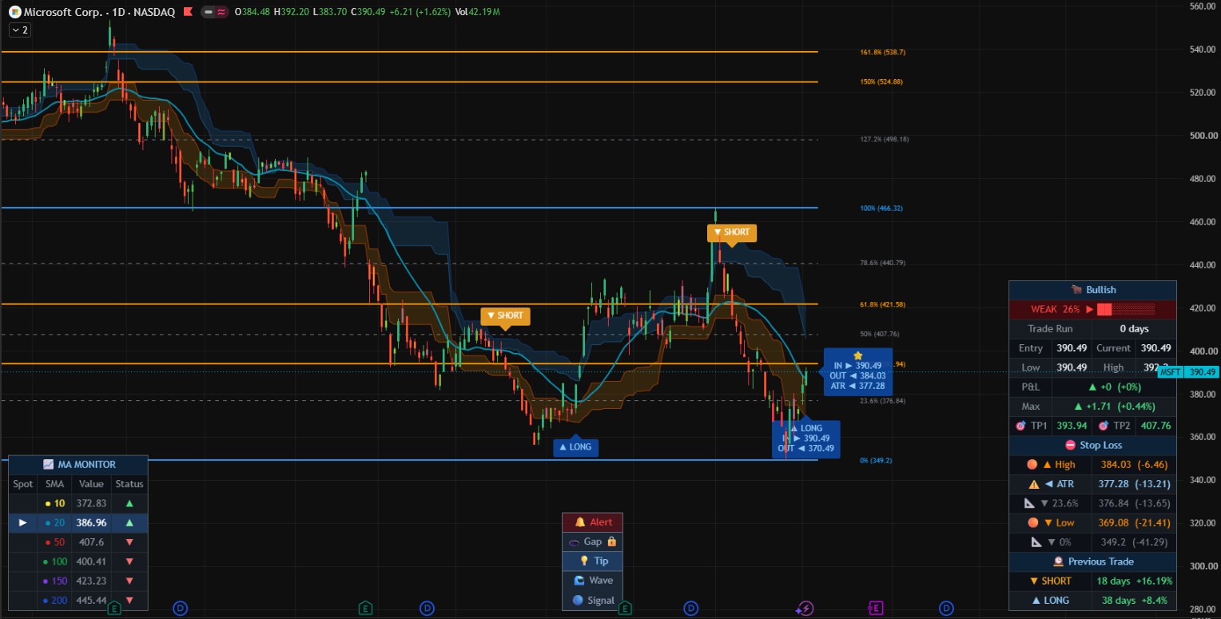1221x619 pixels.
Task: Click the bull icon in the Bullish header
Action: pyautogui.click(x=1075, y=290)
